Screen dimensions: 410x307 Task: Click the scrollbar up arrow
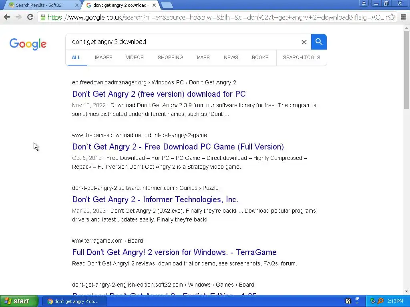tap(406, 28)
